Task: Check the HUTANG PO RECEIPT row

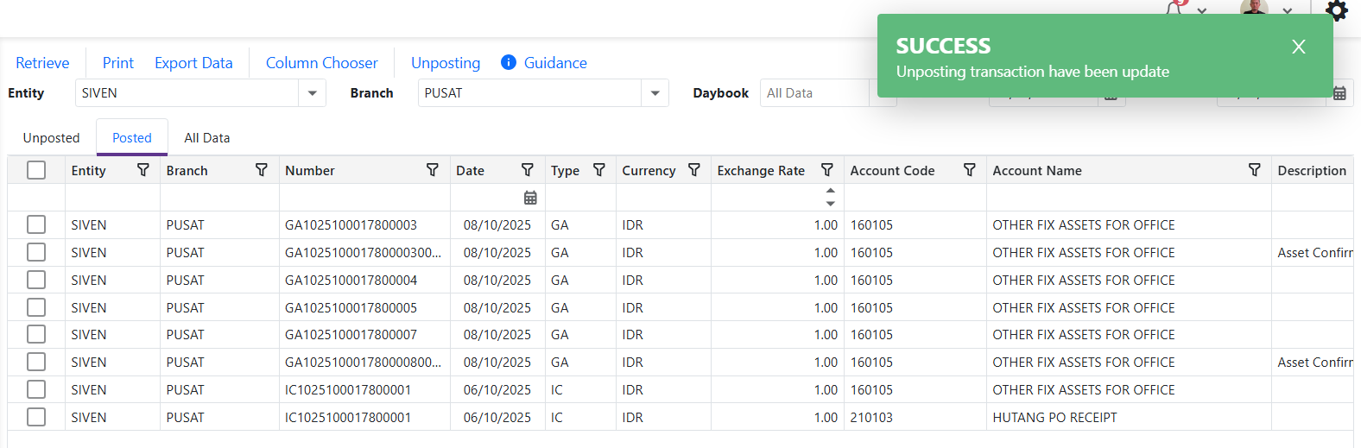Action: tap(36, 417)
